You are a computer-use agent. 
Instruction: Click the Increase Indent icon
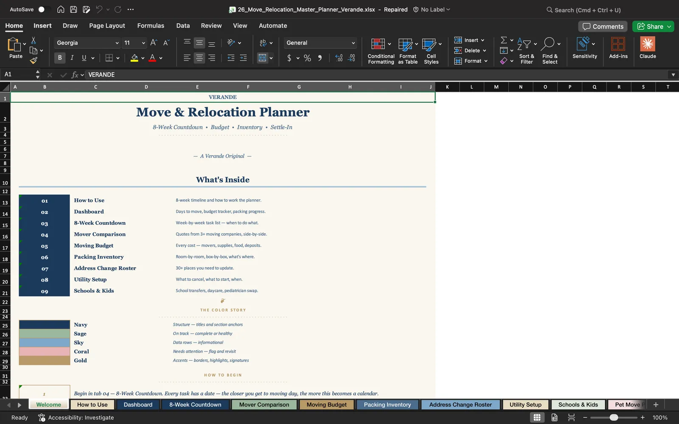(243, 58)
